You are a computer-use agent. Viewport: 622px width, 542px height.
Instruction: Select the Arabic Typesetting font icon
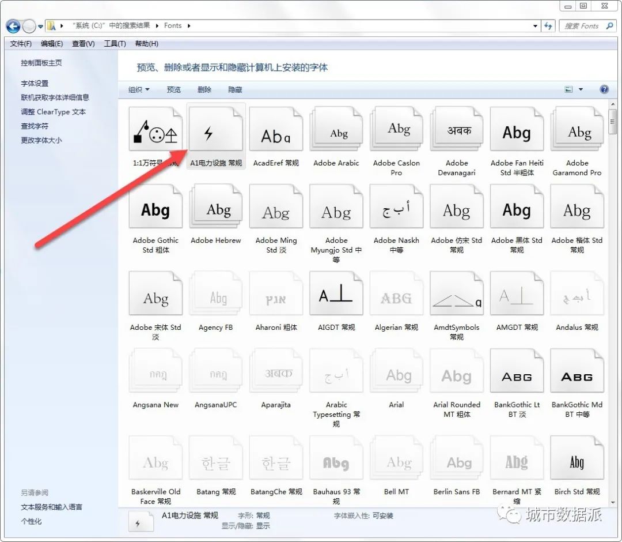[x=336, y=371]
